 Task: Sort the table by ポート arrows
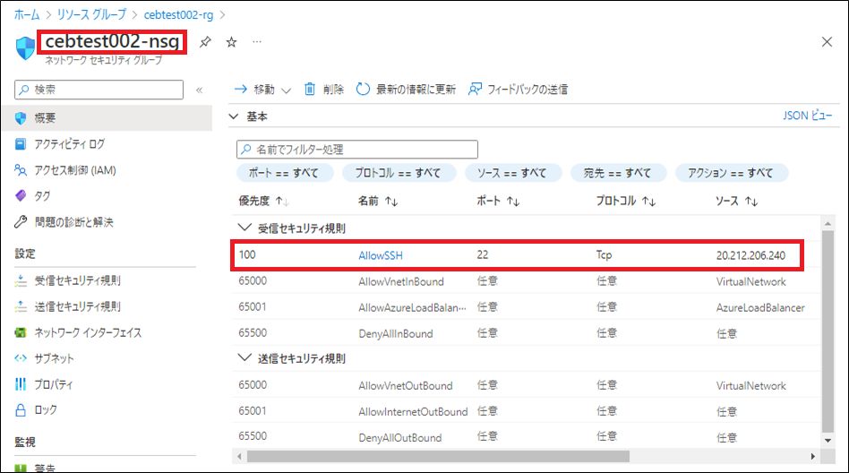513,202
